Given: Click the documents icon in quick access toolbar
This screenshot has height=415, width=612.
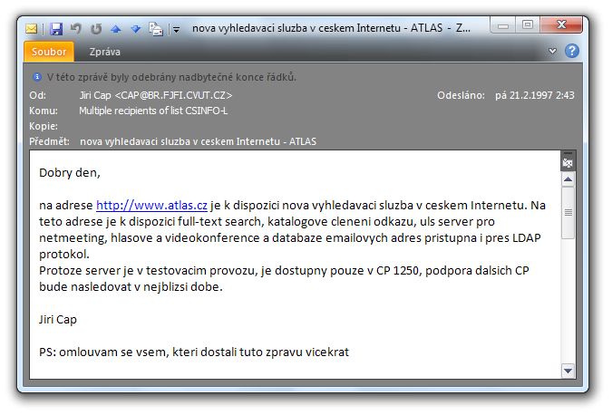Looking at the screenshot, I should [156, 29].
